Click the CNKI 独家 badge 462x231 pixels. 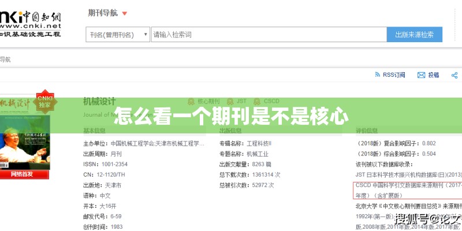pos(45,102)
